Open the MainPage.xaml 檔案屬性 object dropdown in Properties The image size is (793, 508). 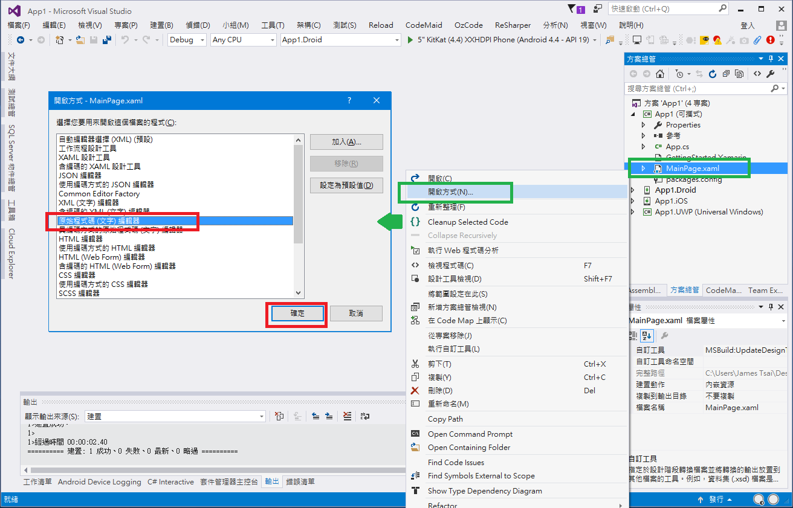(785, 321)
